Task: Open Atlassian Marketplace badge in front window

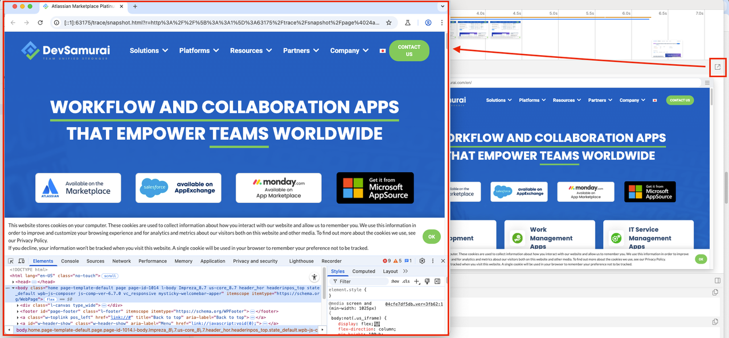Action: click(x=78, y=188)
